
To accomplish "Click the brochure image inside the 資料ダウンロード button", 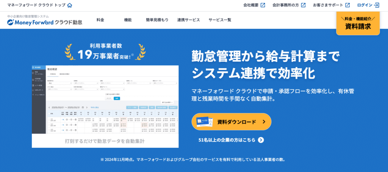I will point(205,122).
